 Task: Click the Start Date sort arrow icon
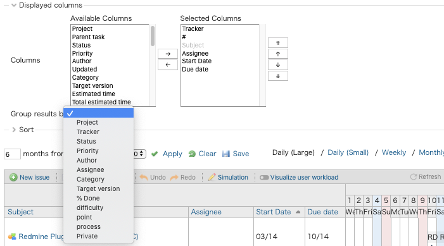point(298,212)
